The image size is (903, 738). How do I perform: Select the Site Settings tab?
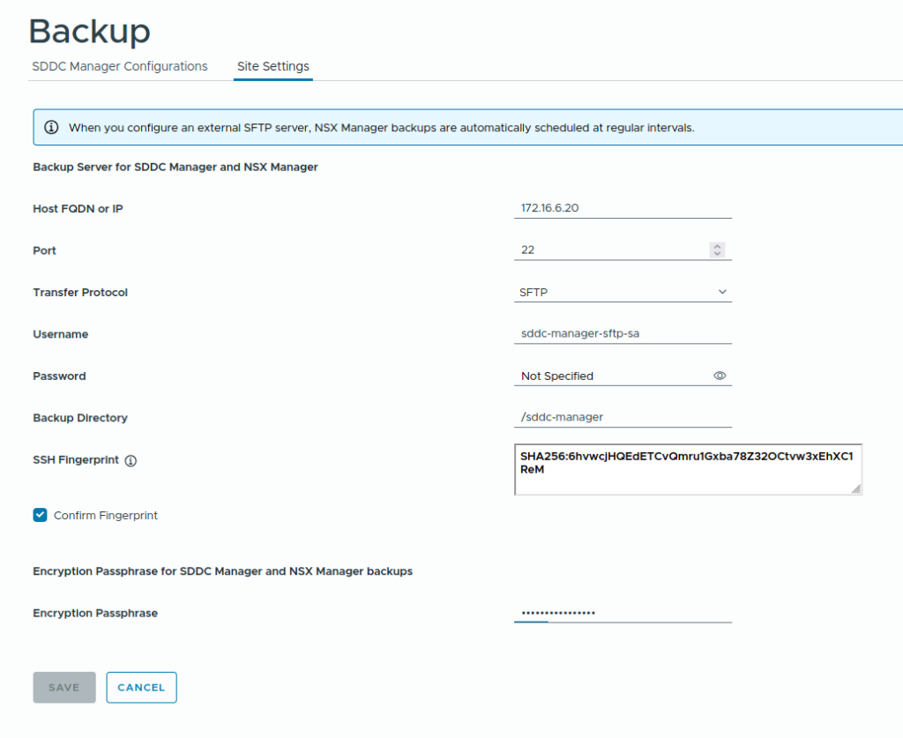tap(272, 66)
